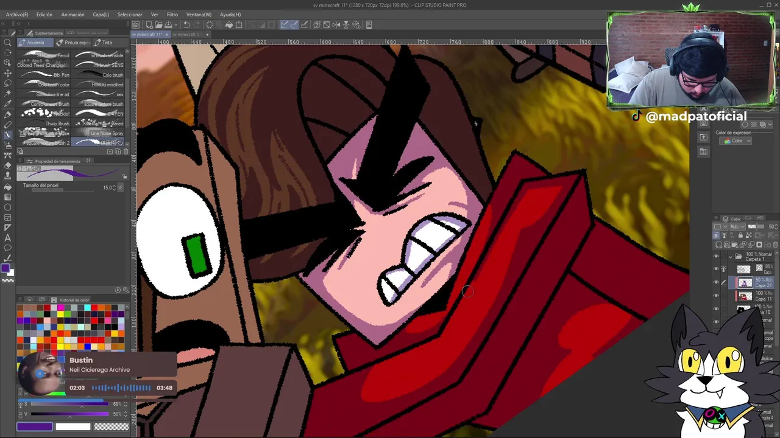
Task: Click the transparent color swatch
Action: [112, 426]
